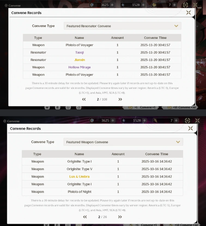Go to previous page of 108-page records
206x226 pixels.
[84, 99]
